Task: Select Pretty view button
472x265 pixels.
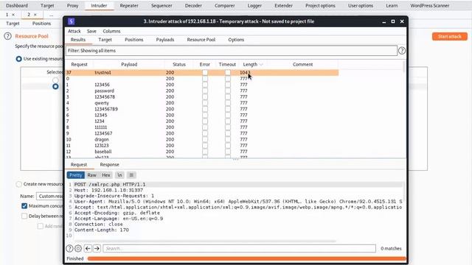Action: click(75, 175)
